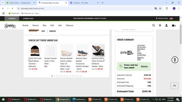Image resolution: width=182 pixels, height=102 pixels.
Task: Open the tab search dropdown arrow
Action: (3, 3)
